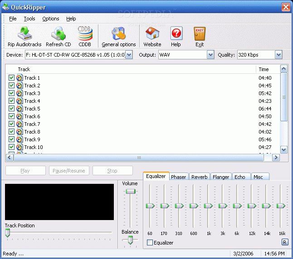Click the 1k equalizer slider handle
This screenshot has height=259, width=293.
coord(208,206)
